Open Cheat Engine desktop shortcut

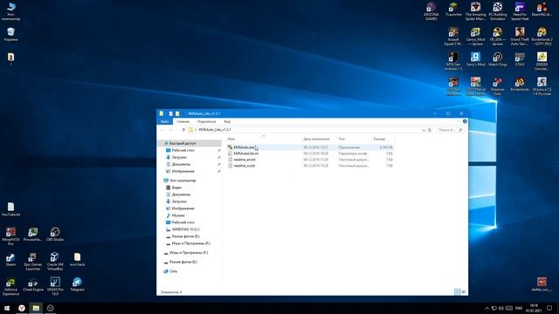point(33,285)
